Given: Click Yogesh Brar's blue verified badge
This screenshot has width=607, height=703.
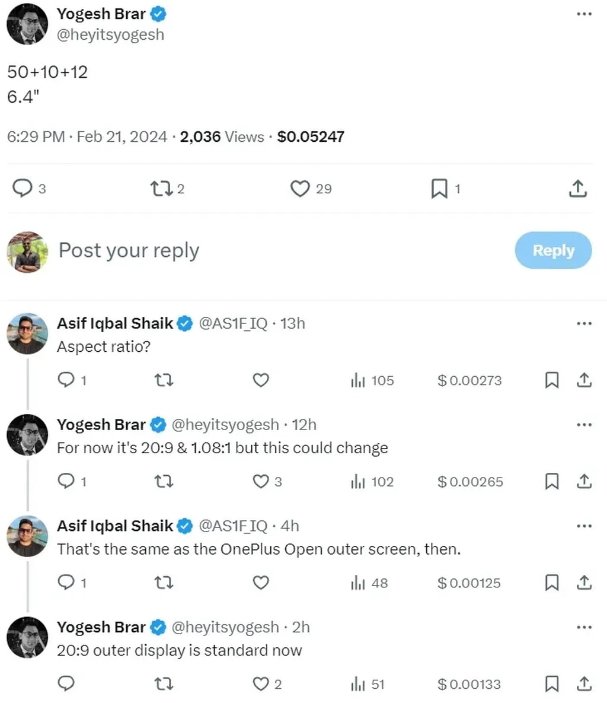Looking at the screenshot, I should click(158, 14).
